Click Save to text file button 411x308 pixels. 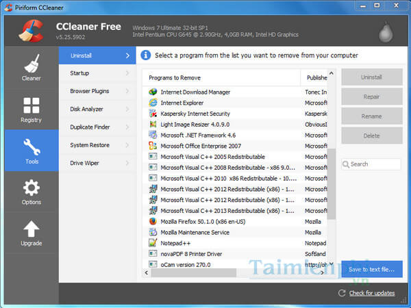[x=372, y=269]
